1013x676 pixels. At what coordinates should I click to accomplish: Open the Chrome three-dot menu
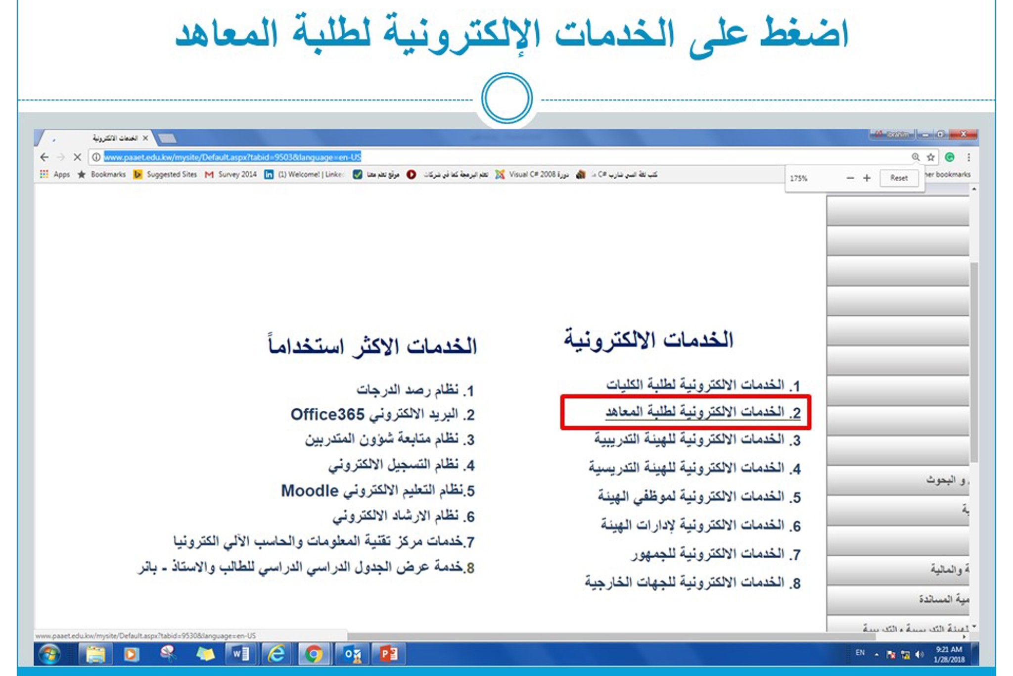(x=968, y=157)
